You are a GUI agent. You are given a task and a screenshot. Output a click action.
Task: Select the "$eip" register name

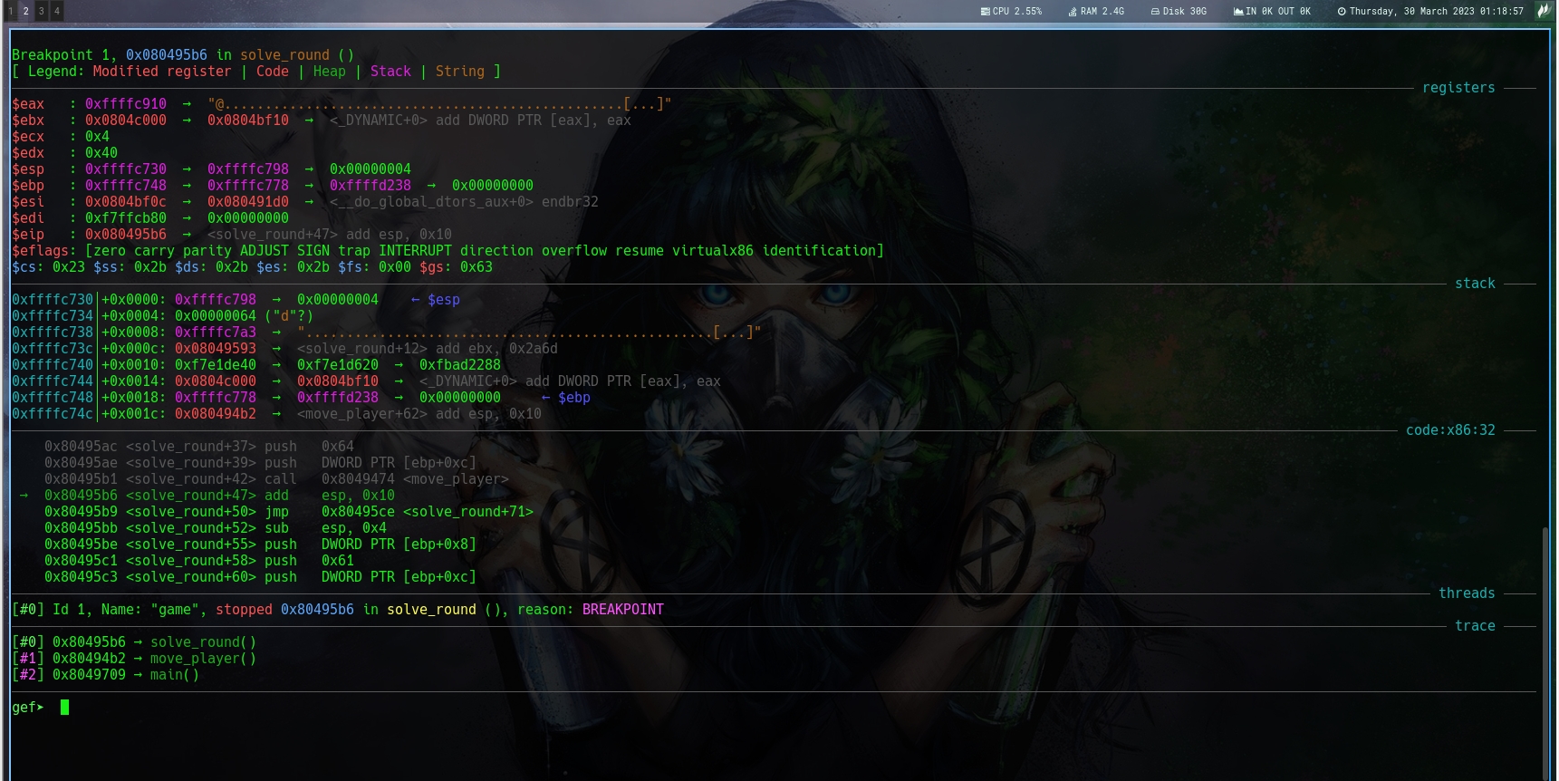28,234
